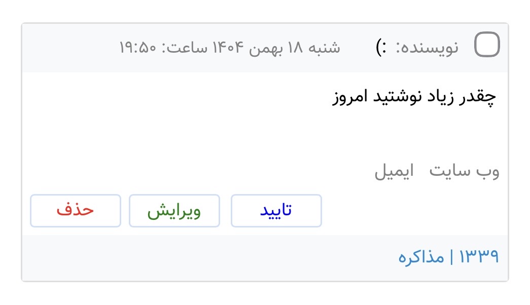Click the word زیاد in comment
530x305 pixels.
[x=444, y=97]
